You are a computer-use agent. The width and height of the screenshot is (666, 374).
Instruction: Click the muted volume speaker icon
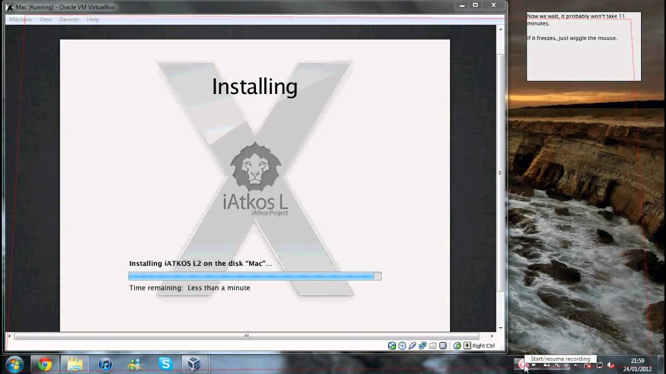click(x=611, y=365)
